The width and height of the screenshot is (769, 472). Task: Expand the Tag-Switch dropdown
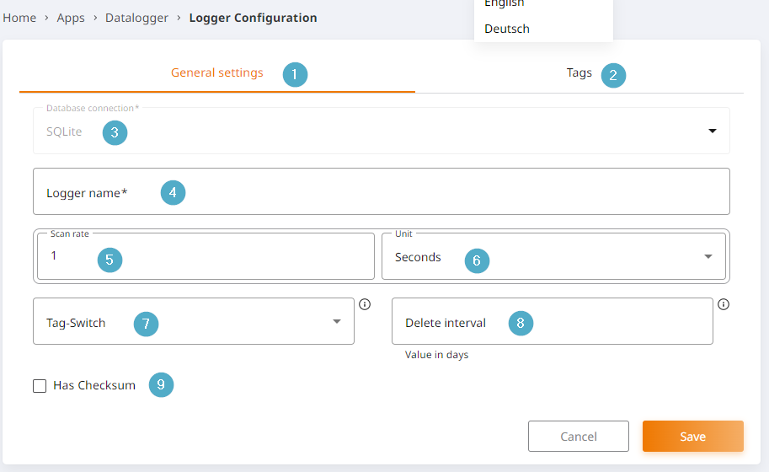click(193, 321)
